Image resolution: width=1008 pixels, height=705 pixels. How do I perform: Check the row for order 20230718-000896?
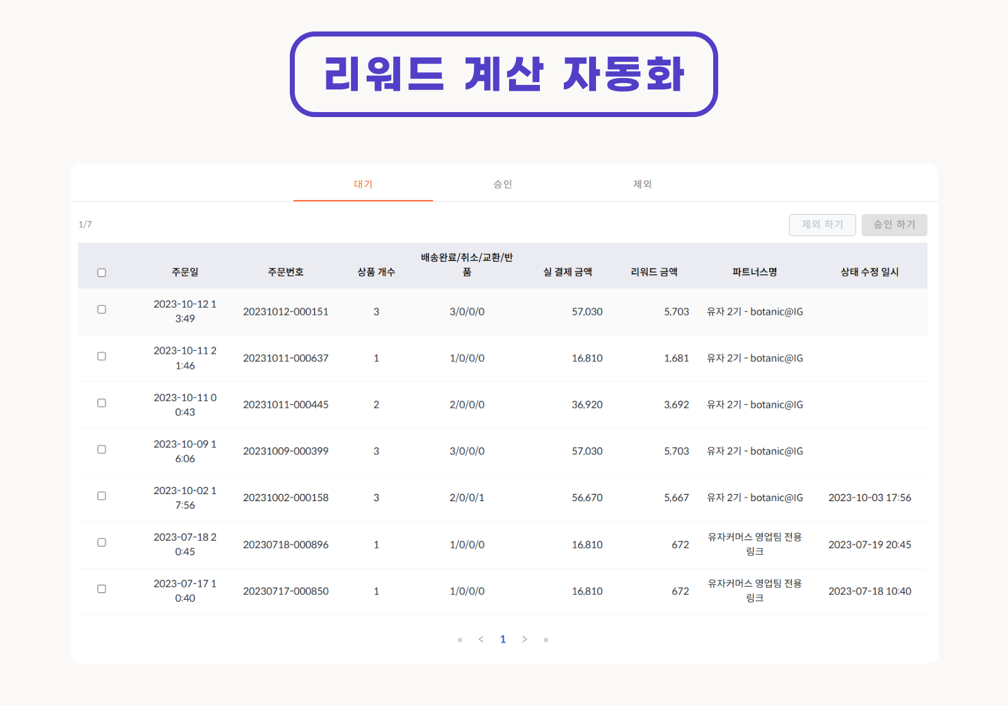point(101,542)
